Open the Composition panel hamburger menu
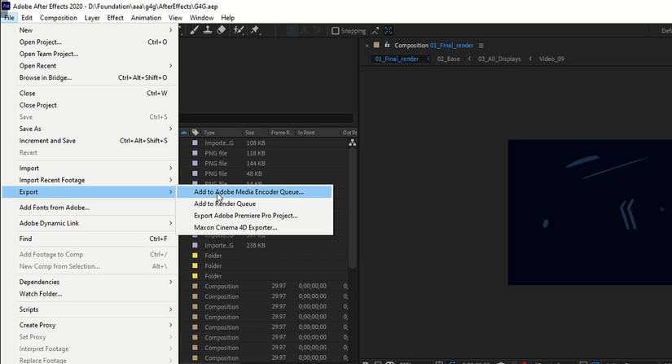 tap(481, 46)
